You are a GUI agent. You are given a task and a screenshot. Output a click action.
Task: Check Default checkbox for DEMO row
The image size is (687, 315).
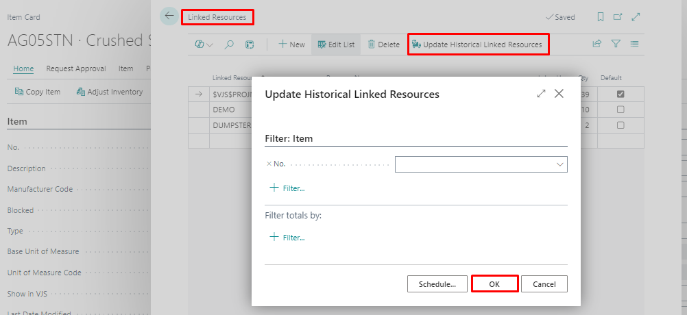[x=620, y=110]
